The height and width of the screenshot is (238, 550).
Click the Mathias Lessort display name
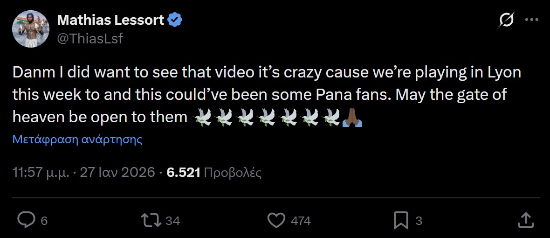coord(110,21)
